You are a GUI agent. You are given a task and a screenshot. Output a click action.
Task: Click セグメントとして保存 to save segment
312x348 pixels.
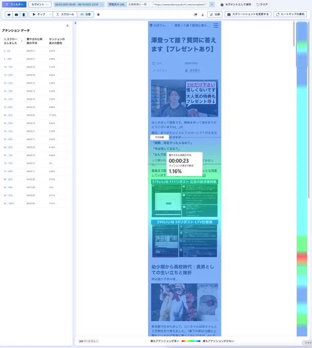(236, 5)
